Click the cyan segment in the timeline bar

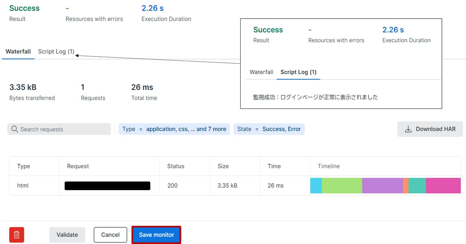[316, 185]
